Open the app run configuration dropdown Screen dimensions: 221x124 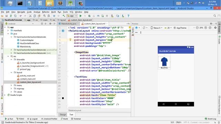point(72,16)
